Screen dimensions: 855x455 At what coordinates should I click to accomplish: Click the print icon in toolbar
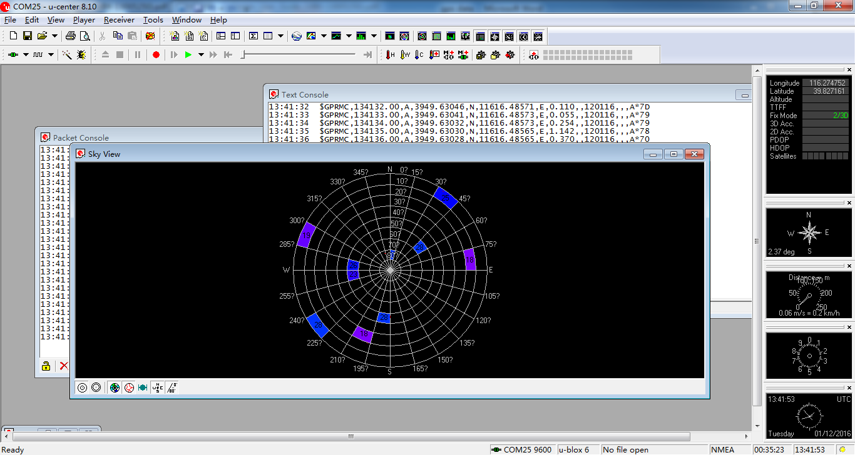tap(71, 36)
